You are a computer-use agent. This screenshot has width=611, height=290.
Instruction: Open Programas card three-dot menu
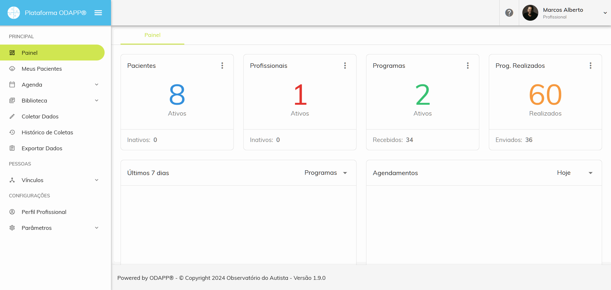click(x=468, y=66)
